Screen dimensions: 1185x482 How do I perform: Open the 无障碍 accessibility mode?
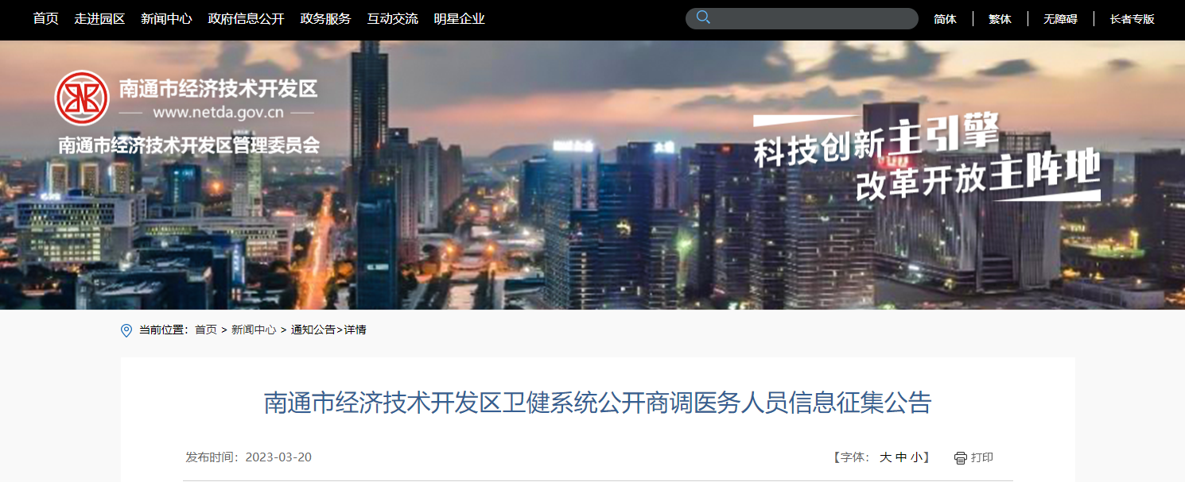click(x=1060, y=19)
